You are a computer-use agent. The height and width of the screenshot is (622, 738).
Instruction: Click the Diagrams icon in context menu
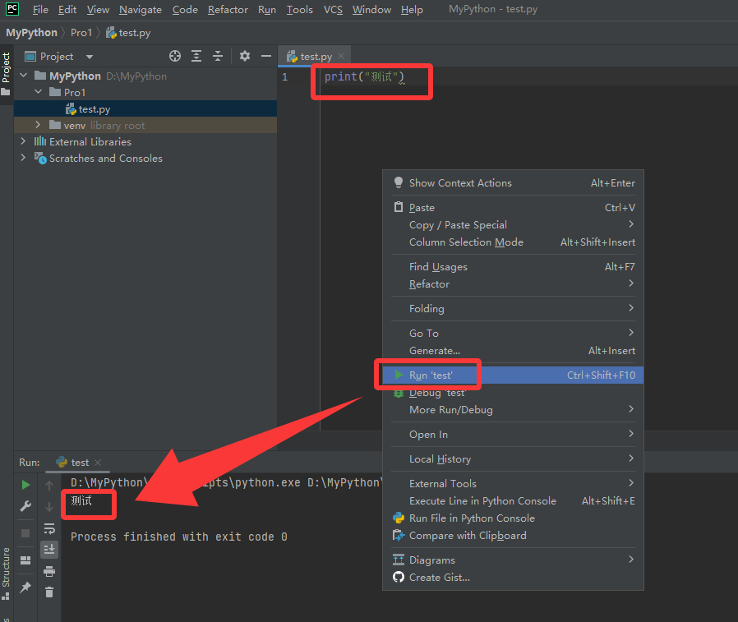pyautogui.click(x=399, y=560)
